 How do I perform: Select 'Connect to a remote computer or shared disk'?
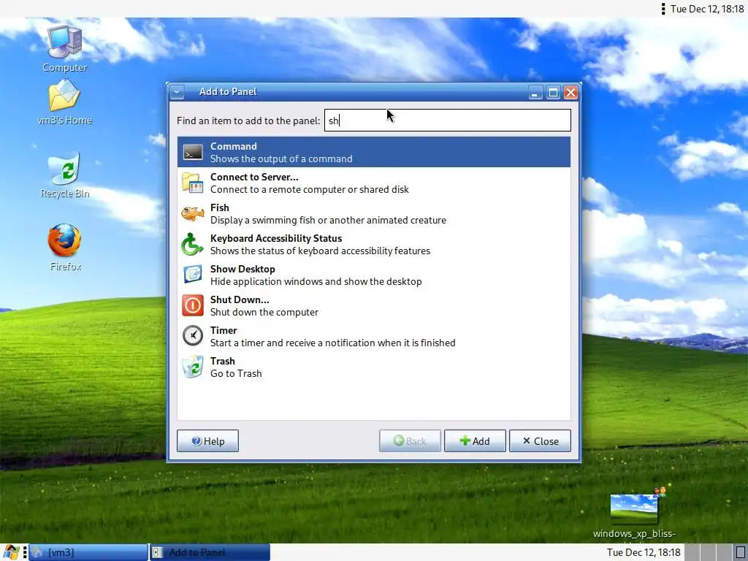[x=310, y=189]
